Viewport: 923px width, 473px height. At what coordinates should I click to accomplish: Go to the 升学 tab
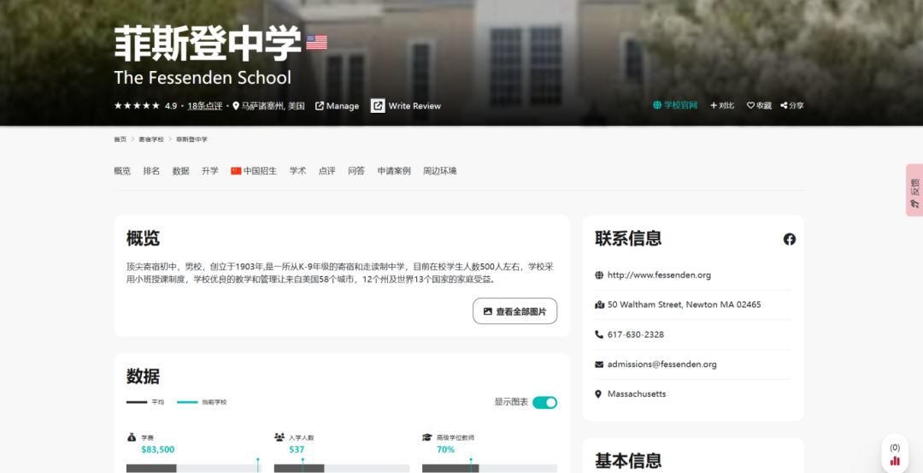pos(209,171)
